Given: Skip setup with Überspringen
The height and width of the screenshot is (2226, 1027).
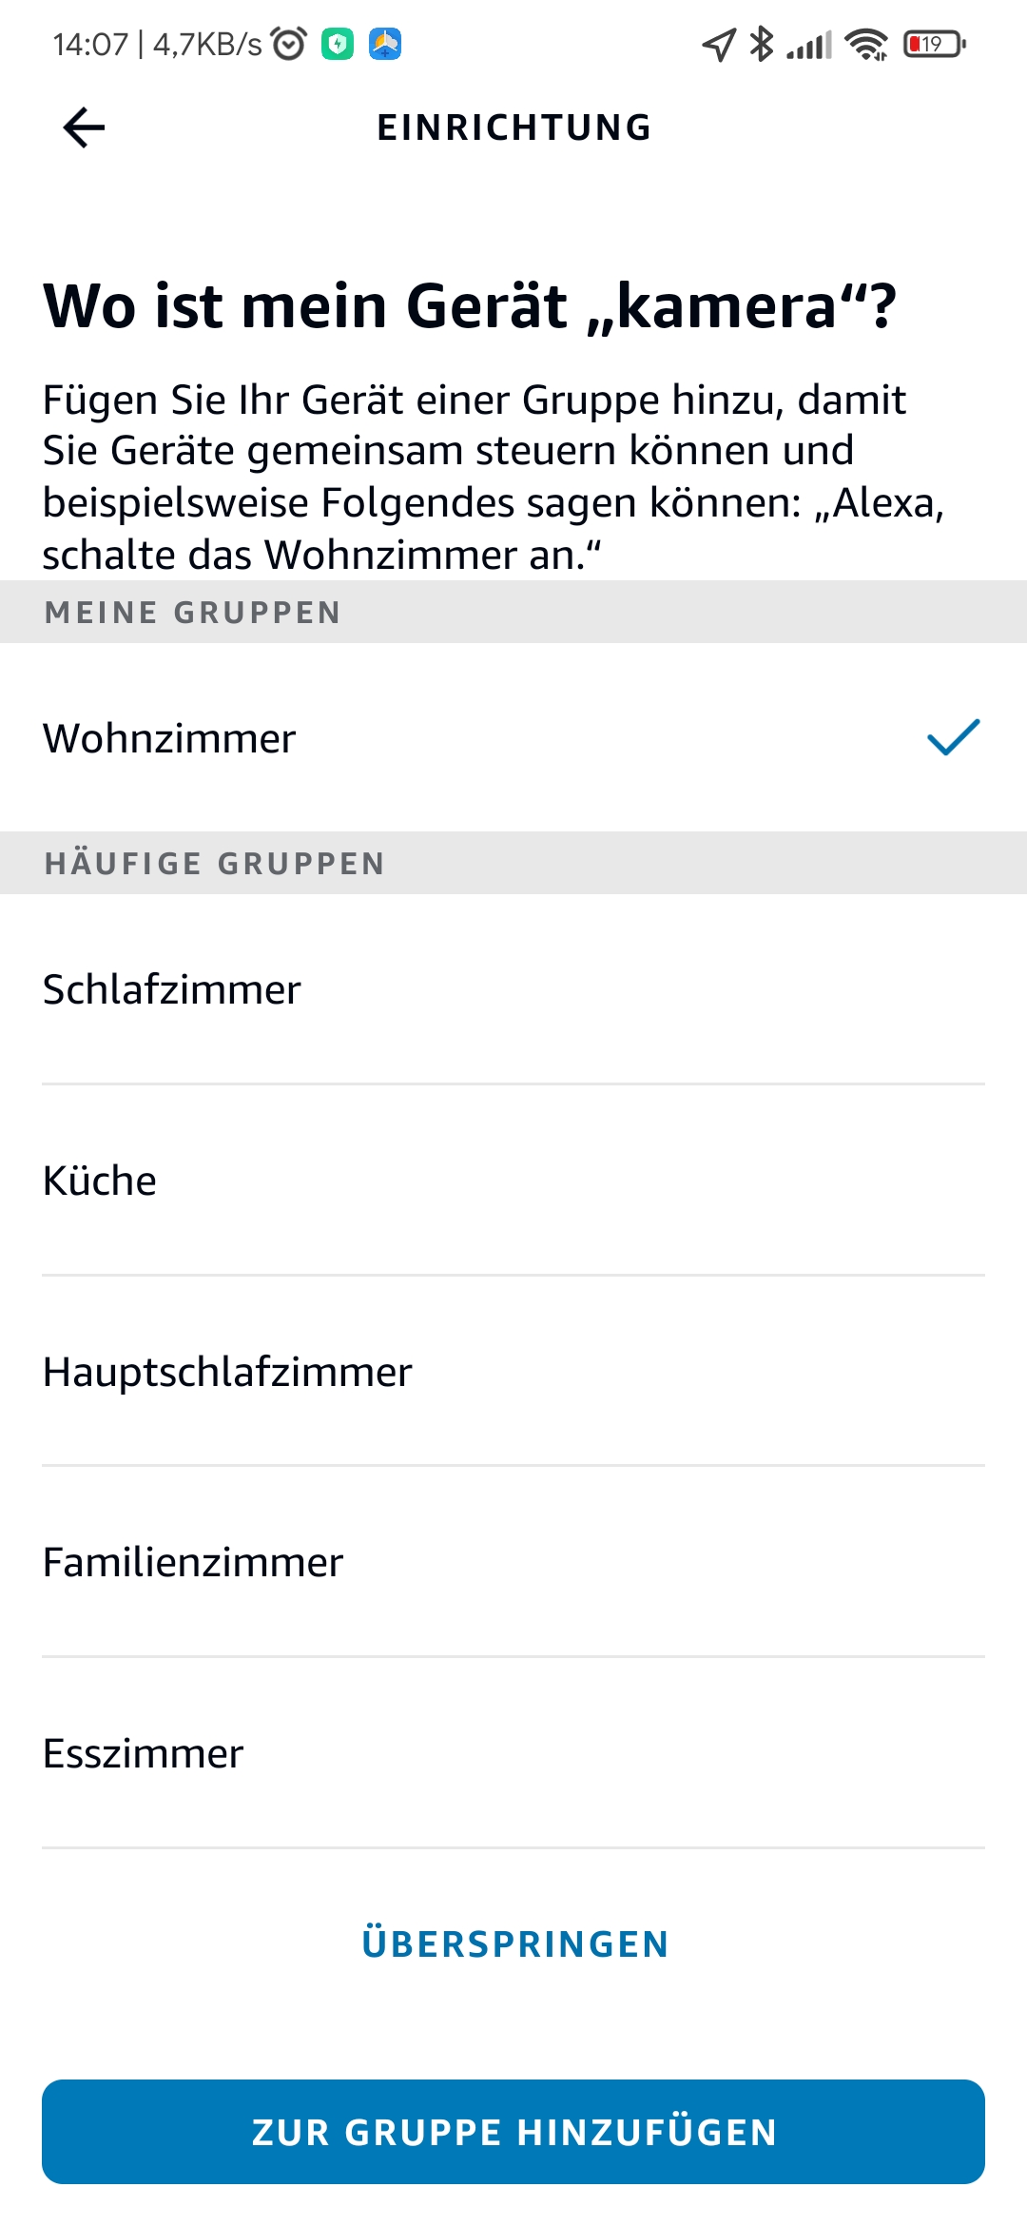Looking at the screenshot, I should coord(514,1943).
